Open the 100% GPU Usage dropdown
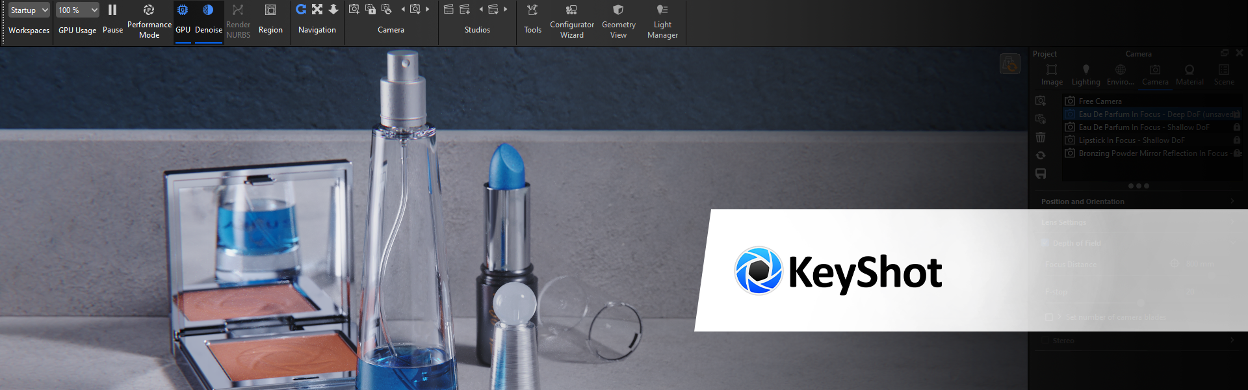 point(77,10)
